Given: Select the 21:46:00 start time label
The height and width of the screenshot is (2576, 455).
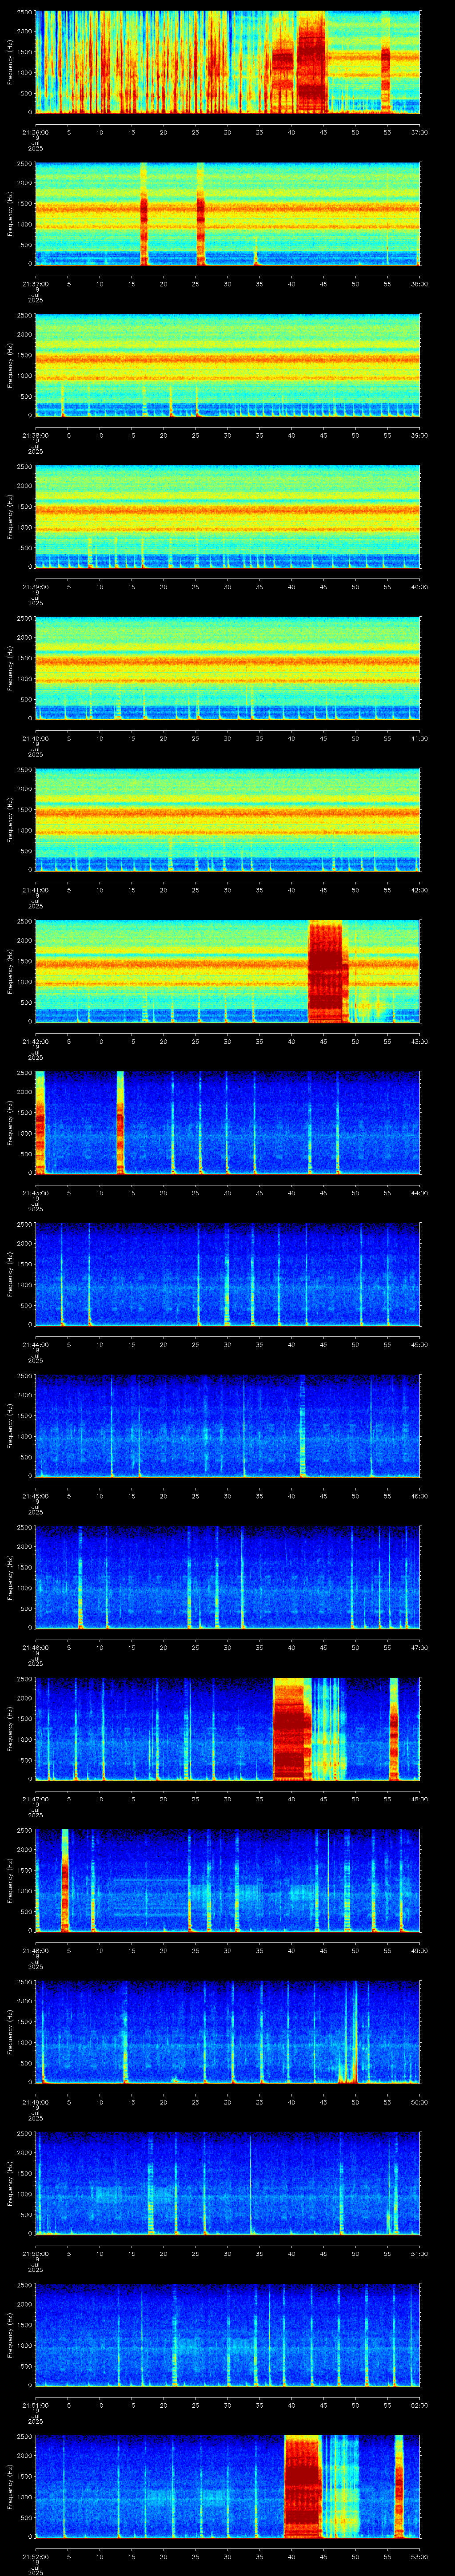Looking at the screenshot, I should pos(35,1647).
